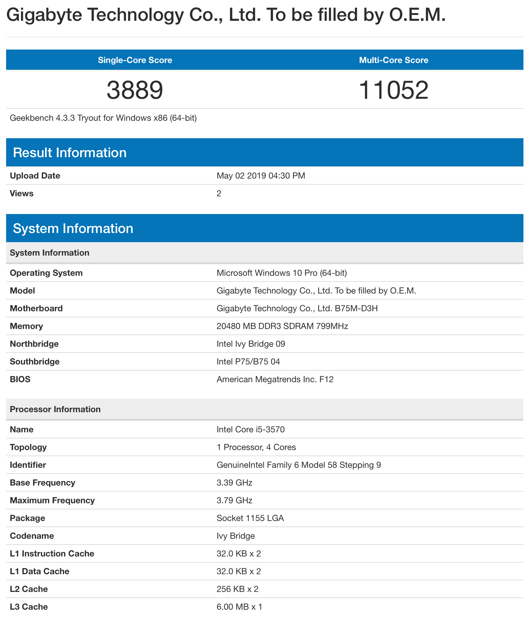This screenshot has width=528, height=617.
Task: Select the Single-Core Score header
Action: [135, 60]
